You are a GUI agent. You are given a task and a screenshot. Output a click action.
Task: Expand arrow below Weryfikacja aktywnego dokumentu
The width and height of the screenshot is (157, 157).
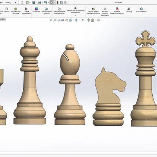coord(75,16)
